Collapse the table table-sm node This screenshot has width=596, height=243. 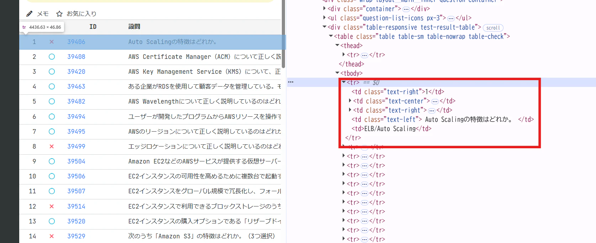click(x=331, y=36)
